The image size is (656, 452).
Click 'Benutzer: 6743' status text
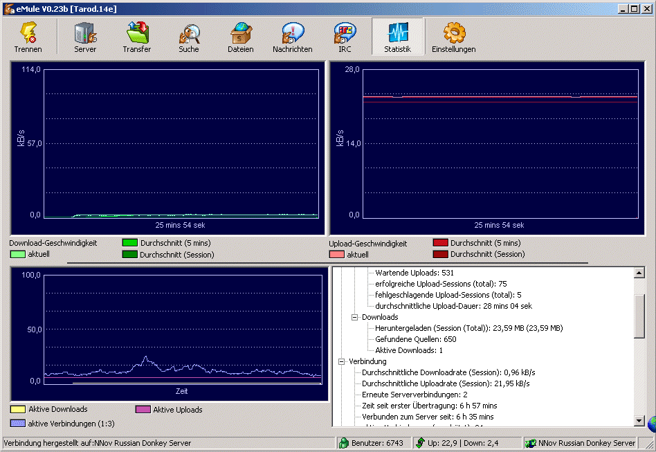point(377,443)
